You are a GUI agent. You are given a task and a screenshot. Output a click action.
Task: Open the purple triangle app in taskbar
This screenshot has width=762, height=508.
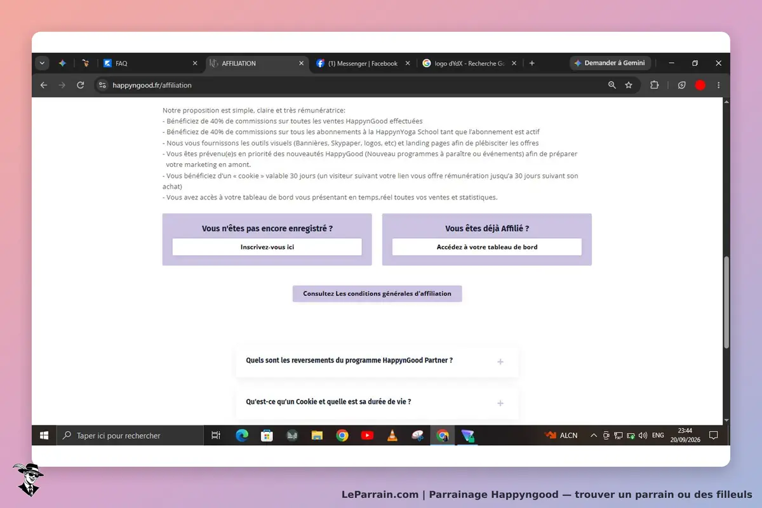pos(468,436)
